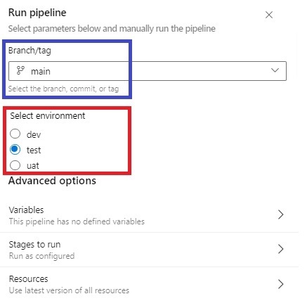This screenshot has height=308, width=307.
Task: Click the branch icon beside main
Action: pyautogui.click(x=20, y=70)
